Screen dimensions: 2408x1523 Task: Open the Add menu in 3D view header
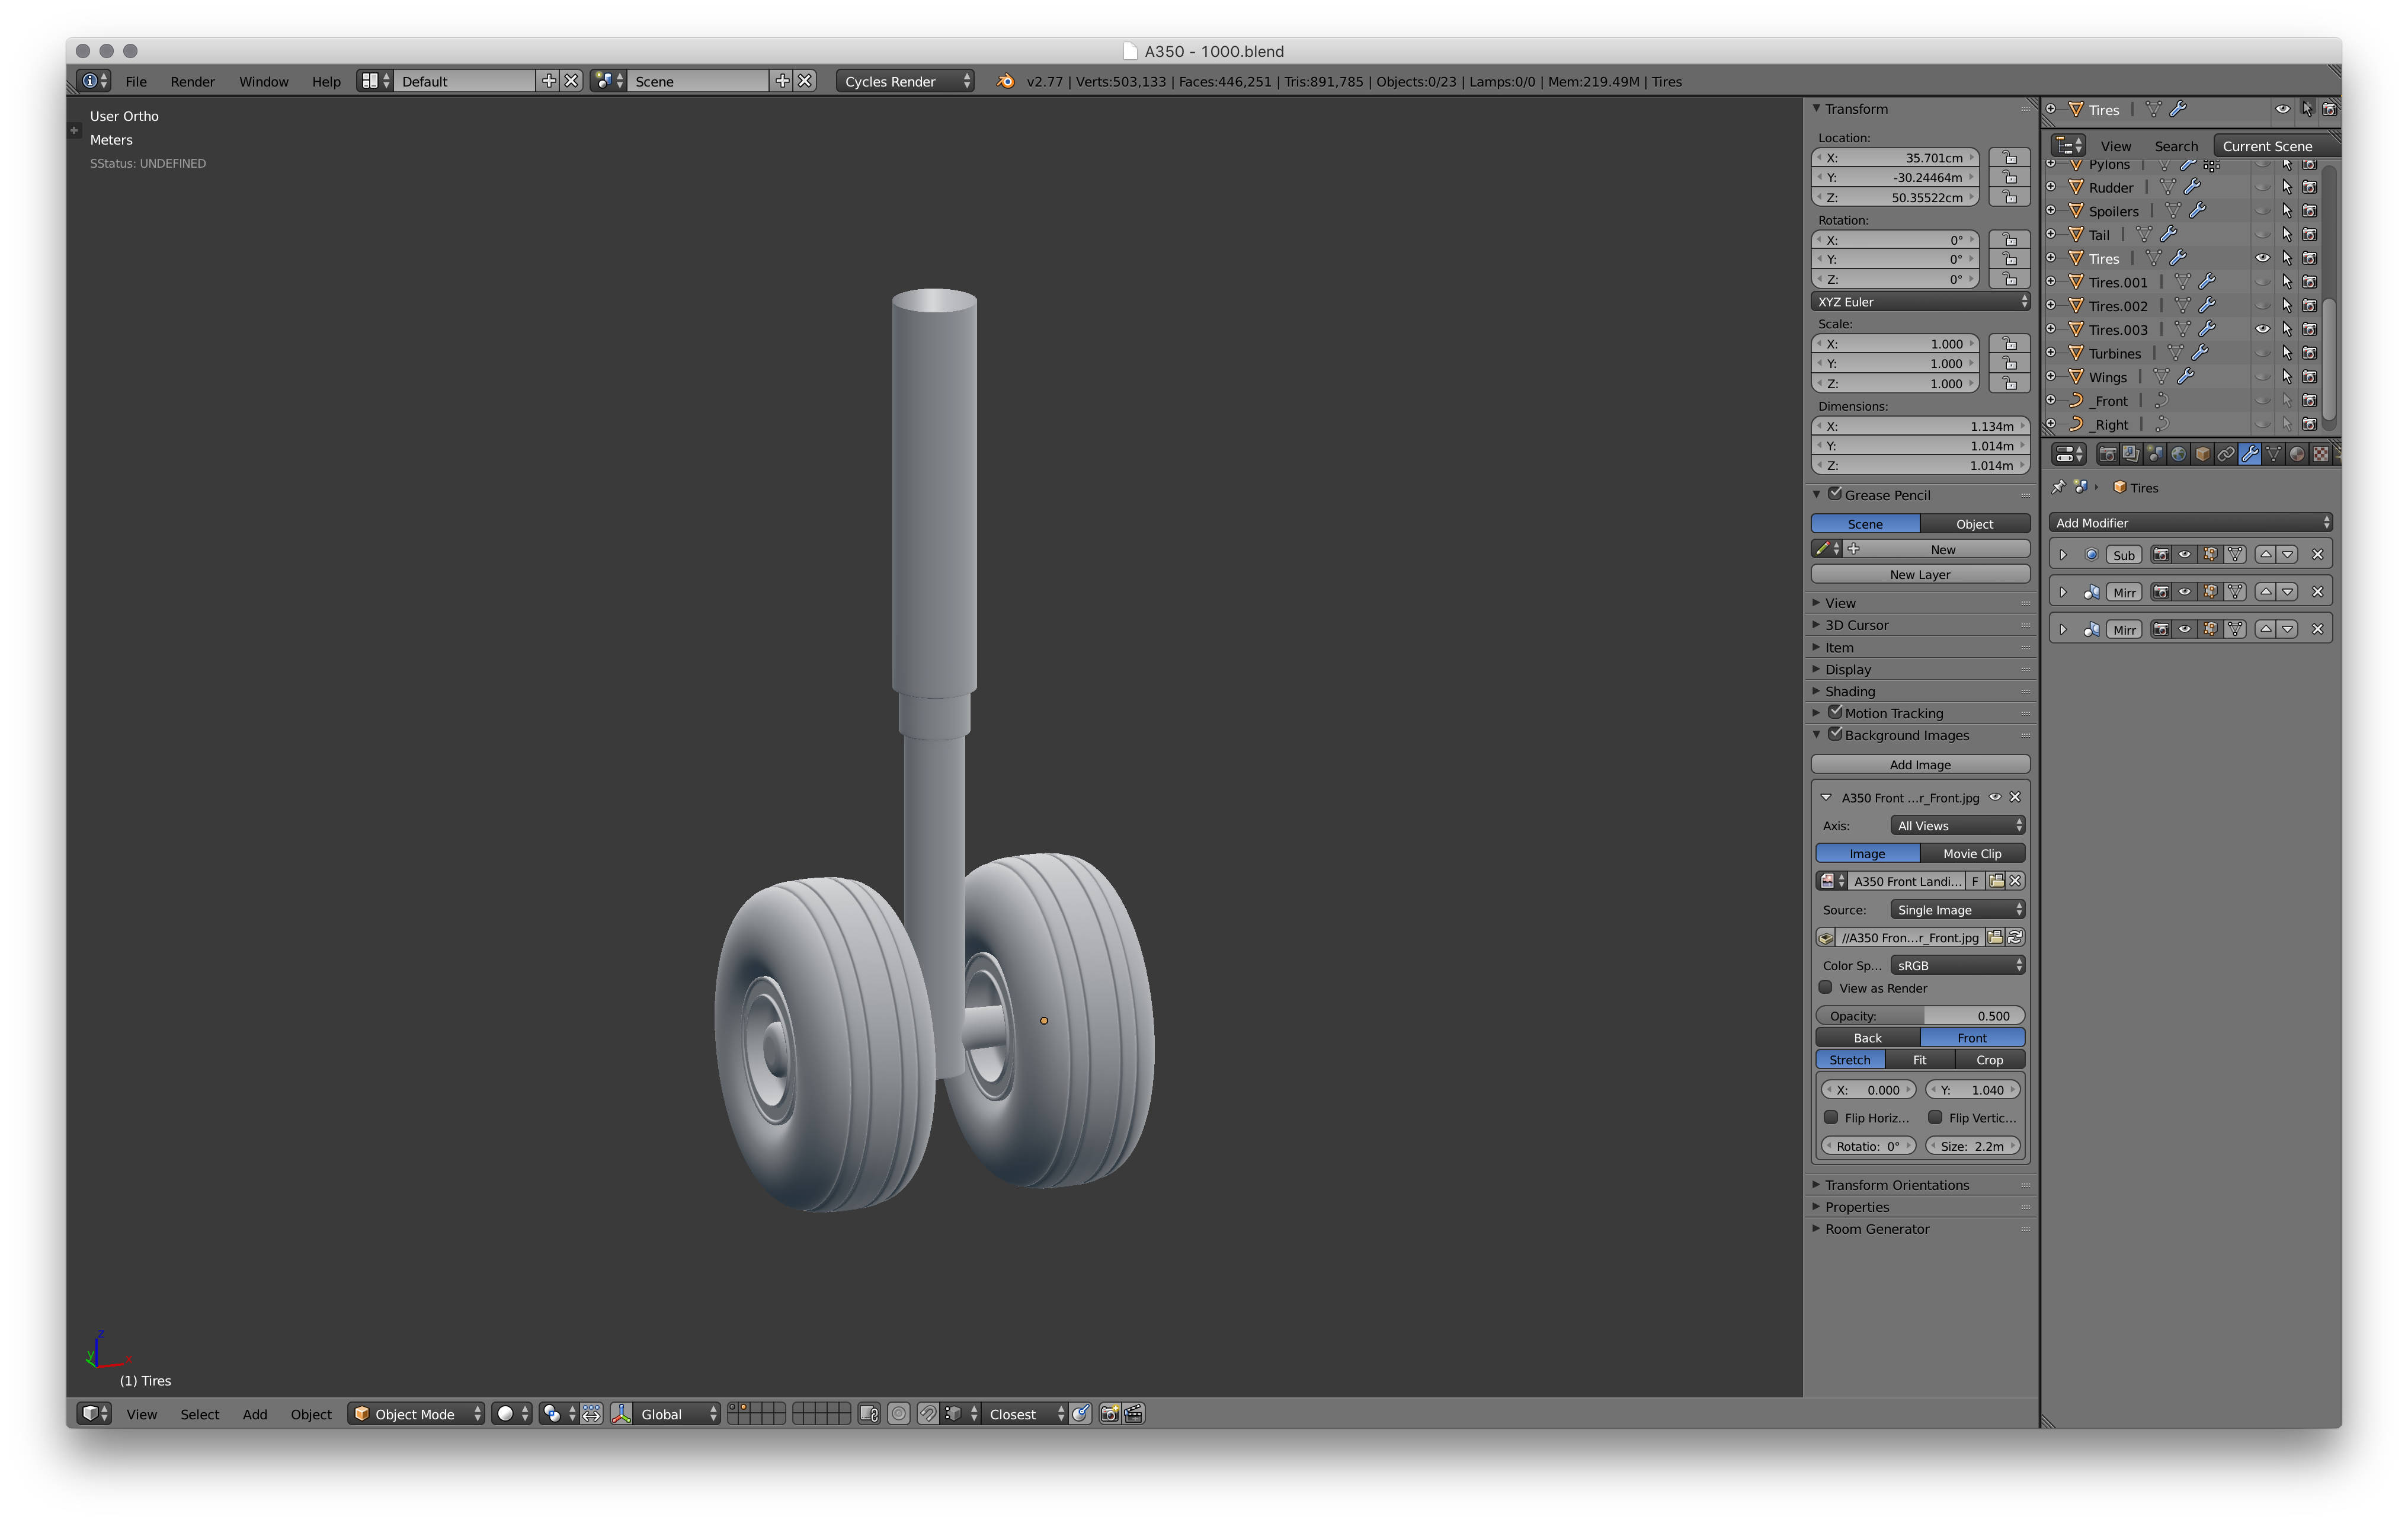[x=255, y=1414]
